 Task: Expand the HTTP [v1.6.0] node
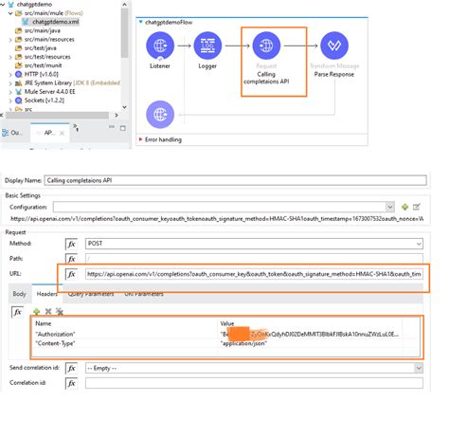click(10, 75)
